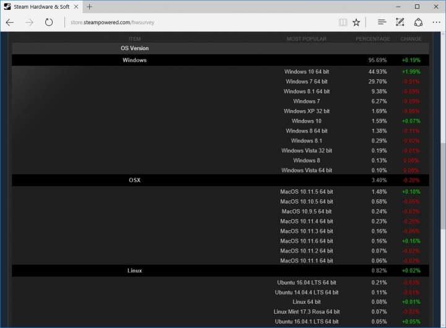Open Reading view book icon
Screen dimensions: 446x328
[x=343, y=22]
